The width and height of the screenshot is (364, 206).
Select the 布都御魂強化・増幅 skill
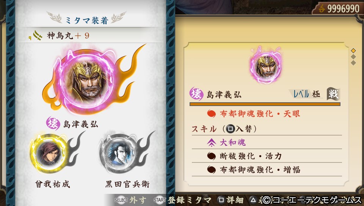pos(267,170)
